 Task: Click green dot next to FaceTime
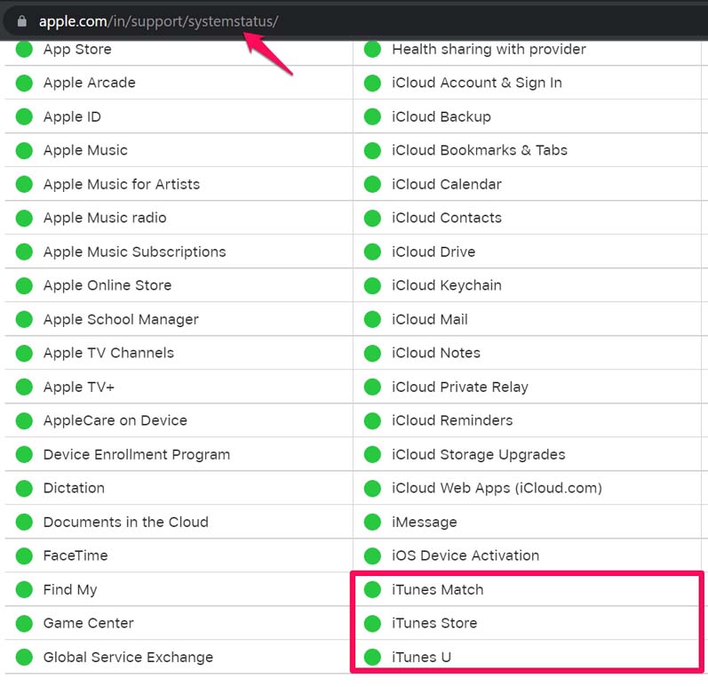tap(24, 556)
